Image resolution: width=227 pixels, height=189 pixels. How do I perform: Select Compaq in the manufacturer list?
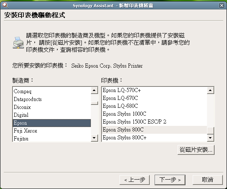[52, 91]
